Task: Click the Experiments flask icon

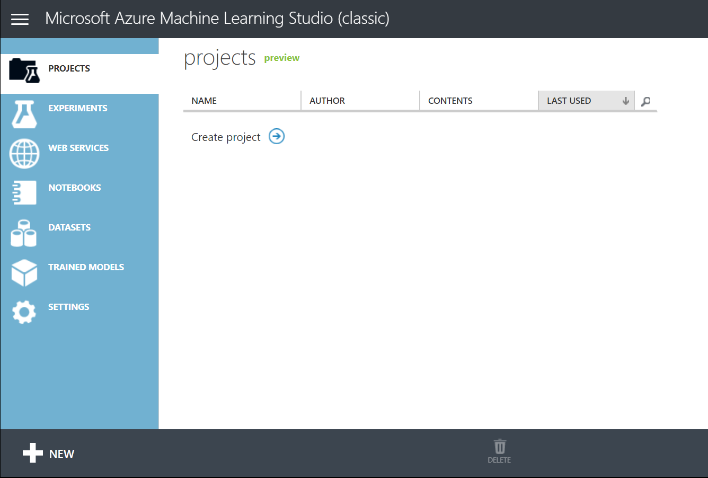Action: tap(24, 114)
